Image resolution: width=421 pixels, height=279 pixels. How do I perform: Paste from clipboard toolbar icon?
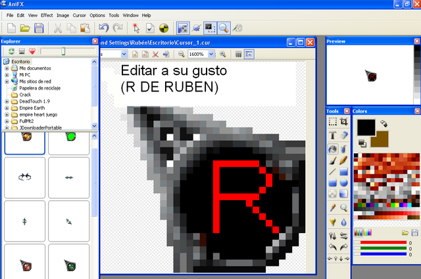pos(85,28)
